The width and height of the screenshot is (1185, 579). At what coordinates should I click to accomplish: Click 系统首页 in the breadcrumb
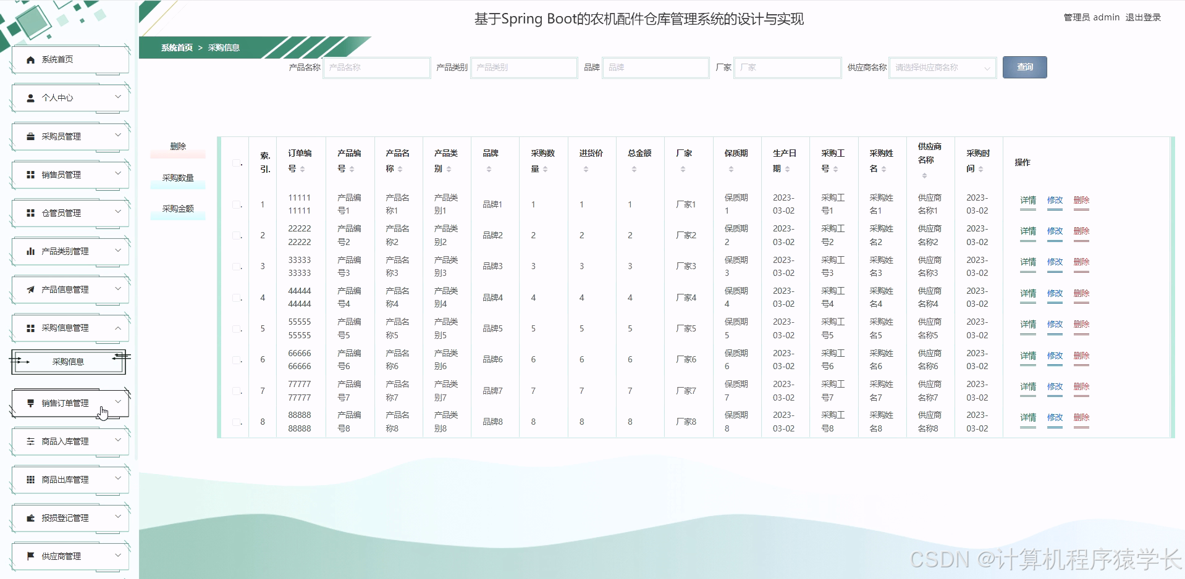(175, 48)
